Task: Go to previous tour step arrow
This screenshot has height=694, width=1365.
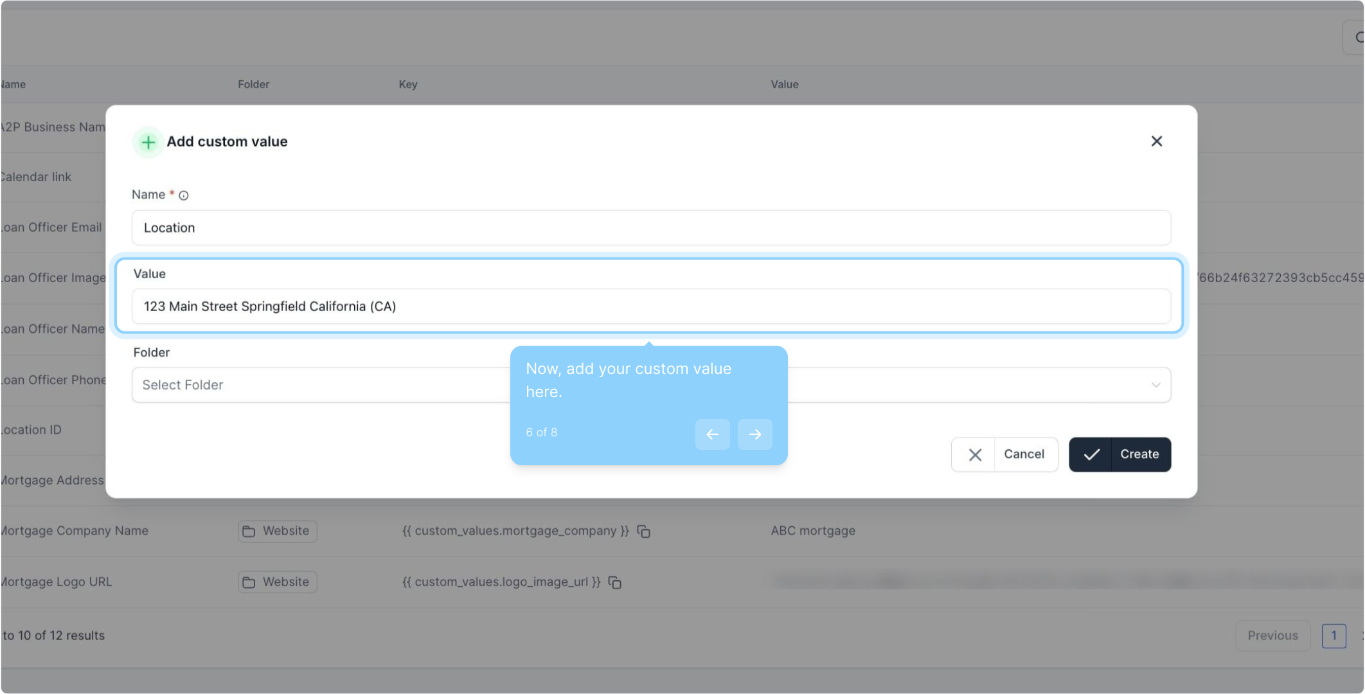Action: click(712, 434)
